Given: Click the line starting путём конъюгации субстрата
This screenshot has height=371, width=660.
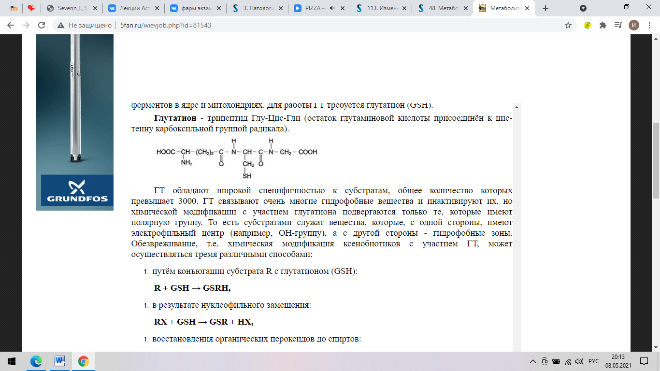Looking at the screenshot, I should pos(255,271).
